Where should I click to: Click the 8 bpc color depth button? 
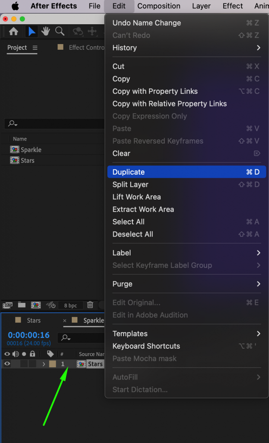pos(70,305)
